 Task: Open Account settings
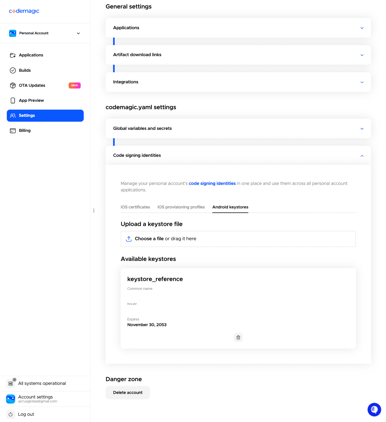click(x=35, y=397)
